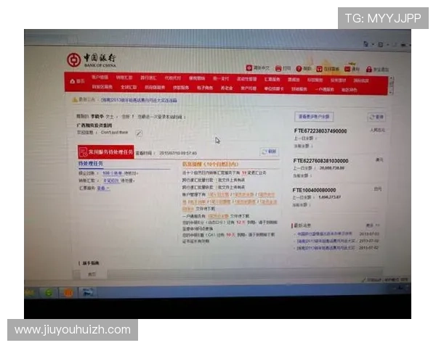The width and height of the screenshot is (436, 348).
Task: Click the pencil edit icon beside reserved message
Action: click(139, 133)
